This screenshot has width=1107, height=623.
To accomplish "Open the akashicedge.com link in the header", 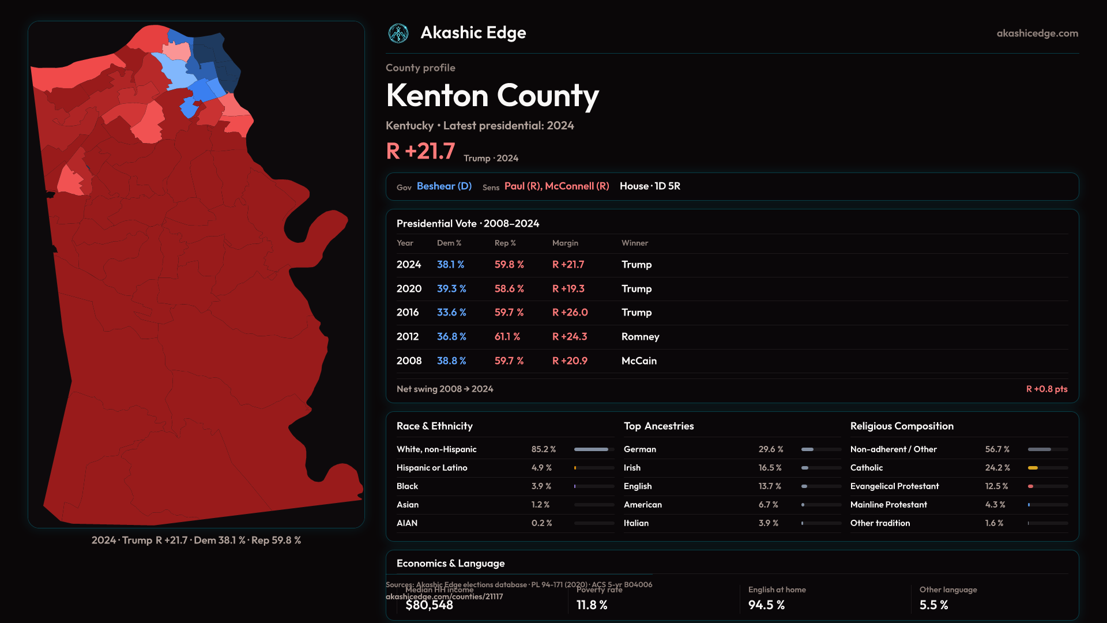I will [1037, 33].
